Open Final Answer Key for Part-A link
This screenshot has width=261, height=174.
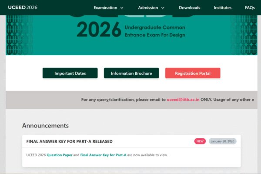[103, 155]
